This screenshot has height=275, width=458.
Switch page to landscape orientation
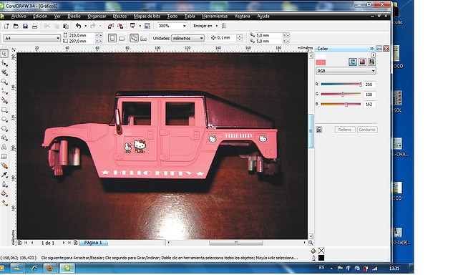click(122, 38)
